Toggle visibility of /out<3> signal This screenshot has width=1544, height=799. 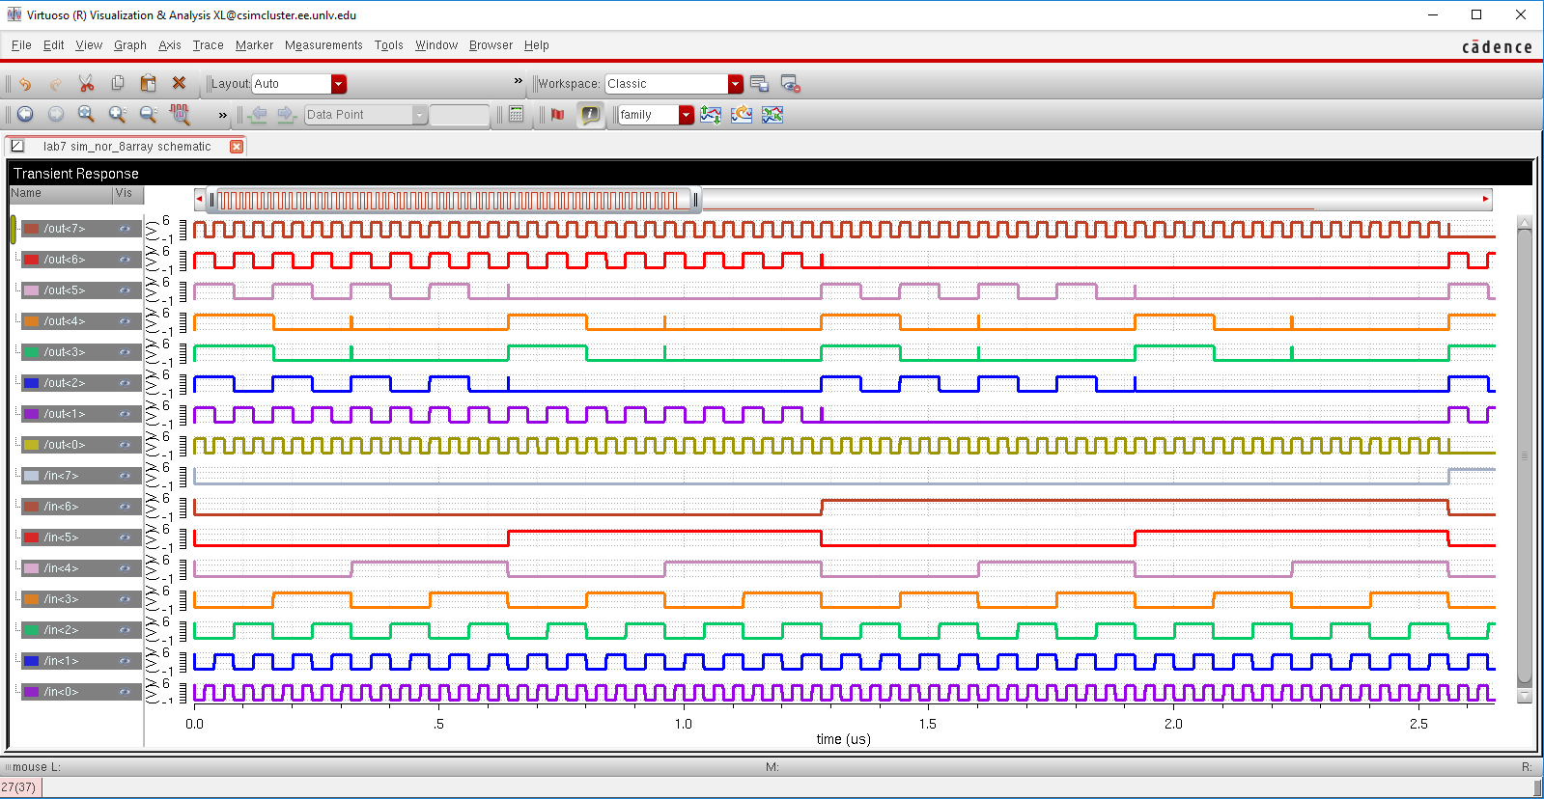click(x=125, y=352)
